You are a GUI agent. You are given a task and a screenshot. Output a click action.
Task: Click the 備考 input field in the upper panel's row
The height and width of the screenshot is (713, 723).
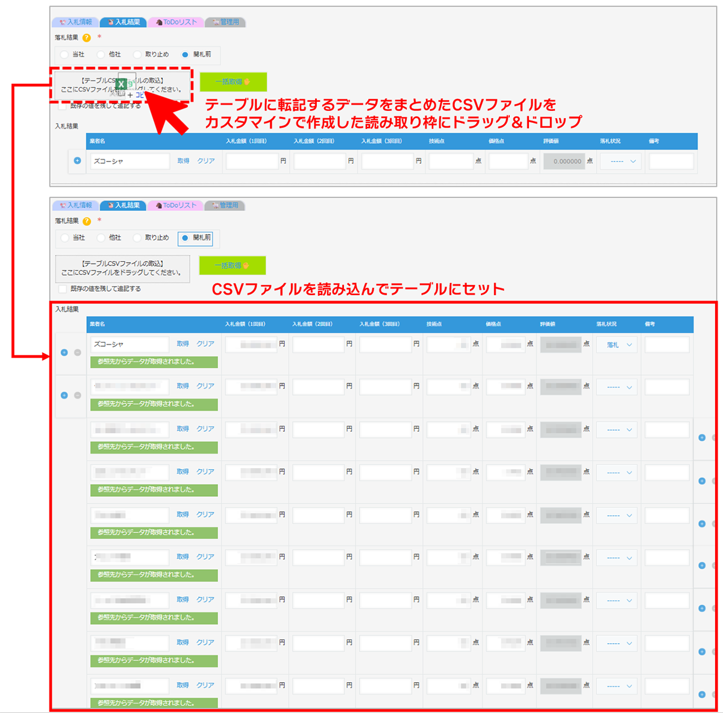[x=671, y=161]
